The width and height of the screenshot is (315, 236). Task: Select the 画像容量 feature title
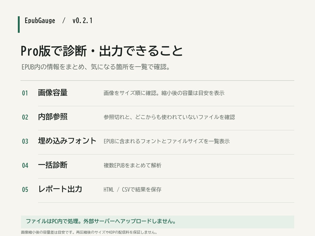click(x=53, y=93)
